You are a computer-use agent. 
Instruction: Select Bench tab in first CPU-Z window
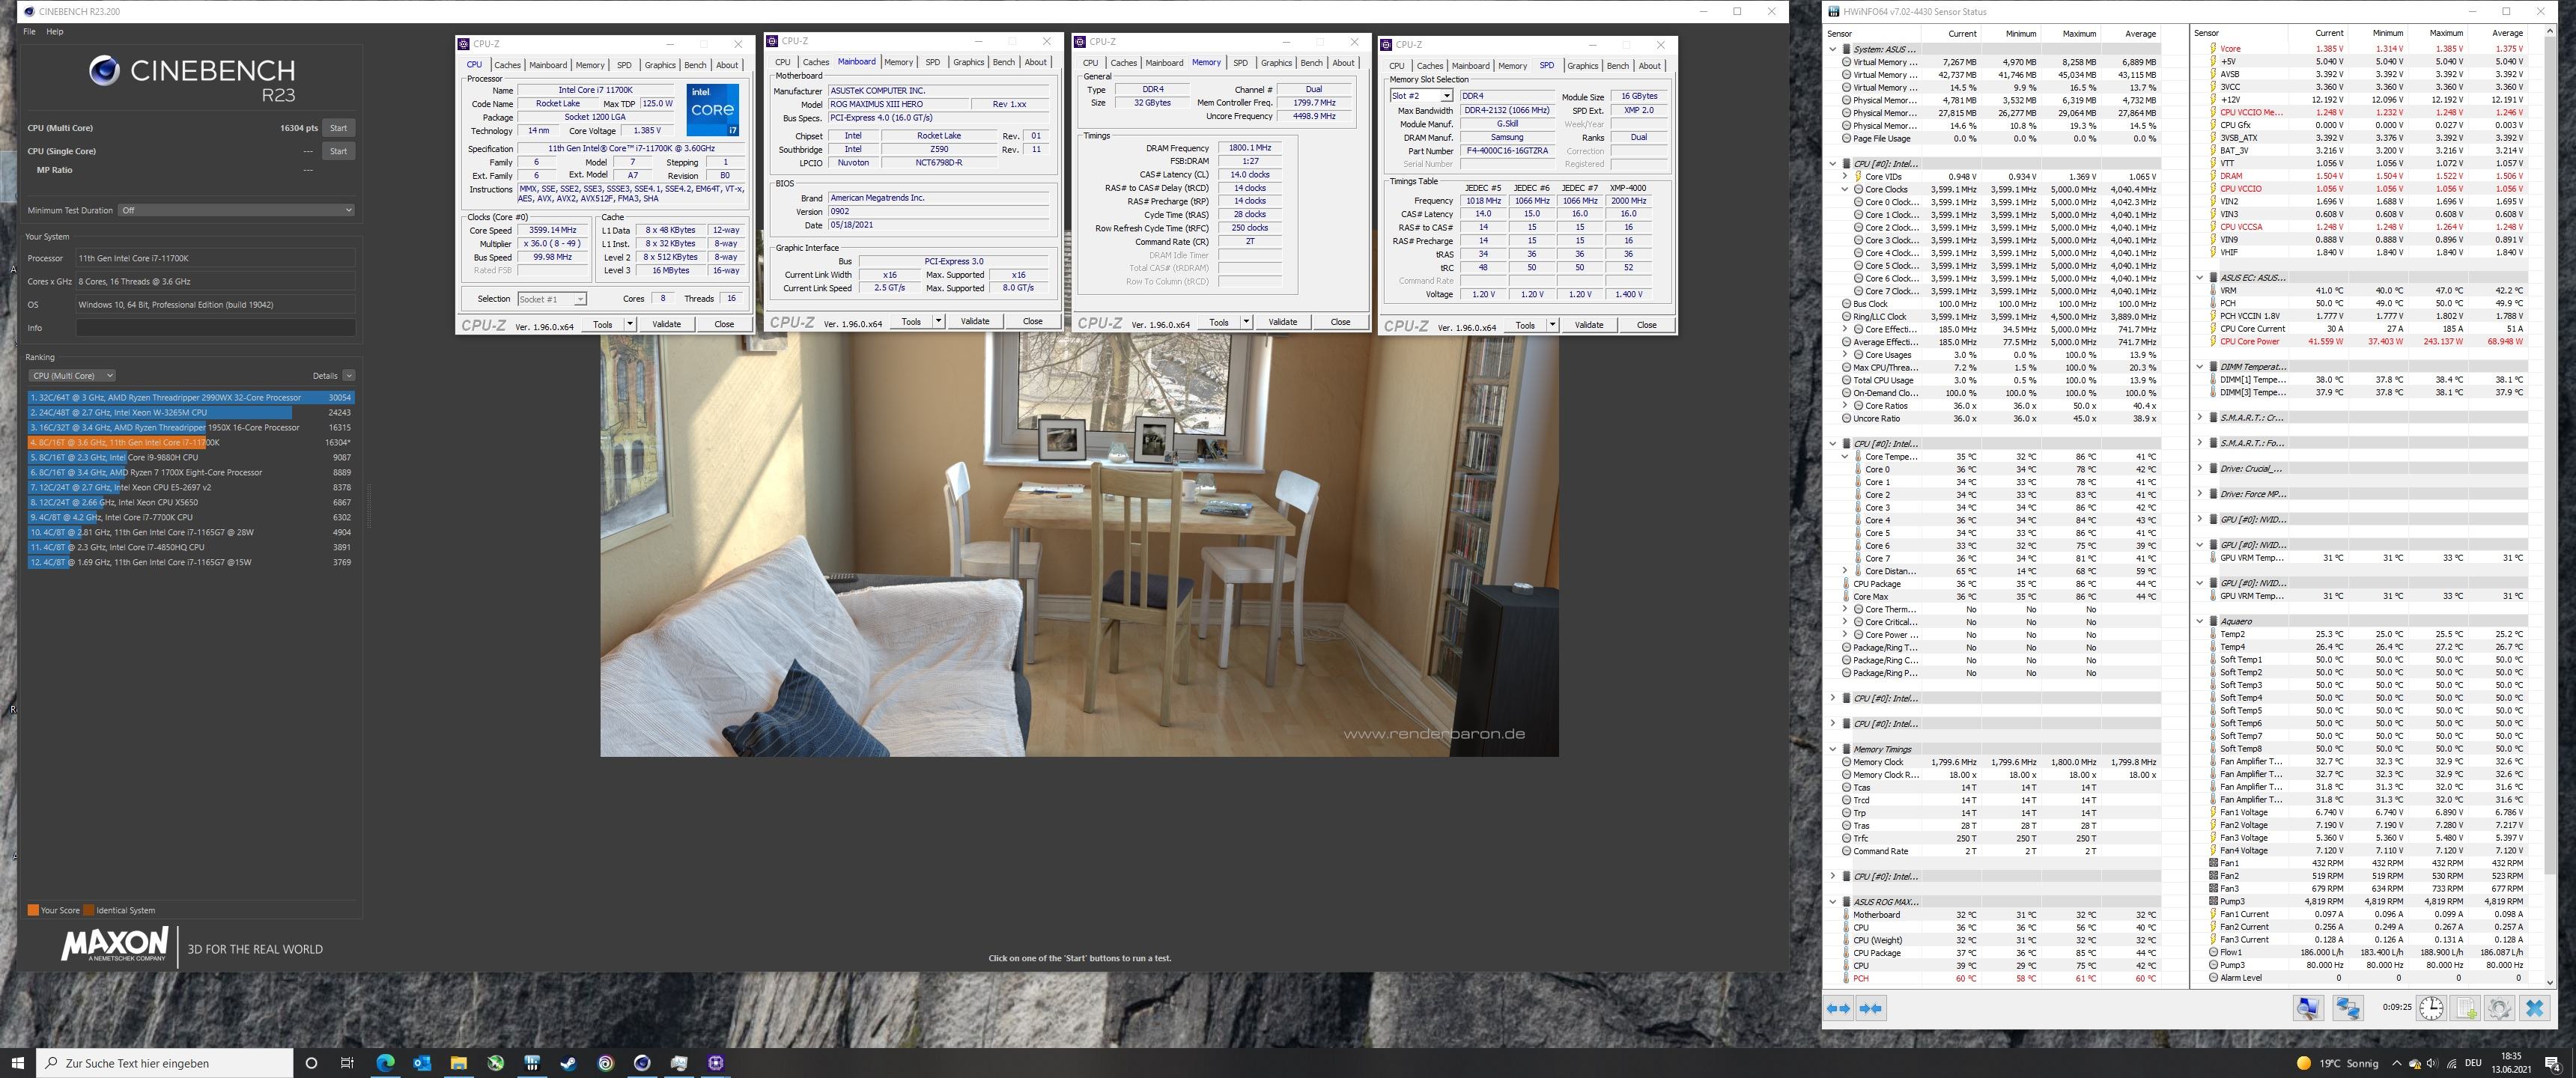695,65
